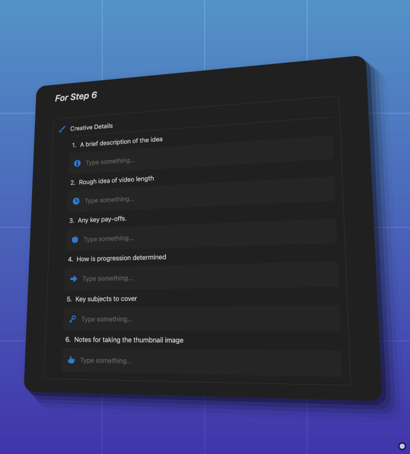The height and width of the screenshot is (454, 410).
Task: Click the 'Any key pay-offs.' label
Action: pyautogui.click(x=102, y=219)
